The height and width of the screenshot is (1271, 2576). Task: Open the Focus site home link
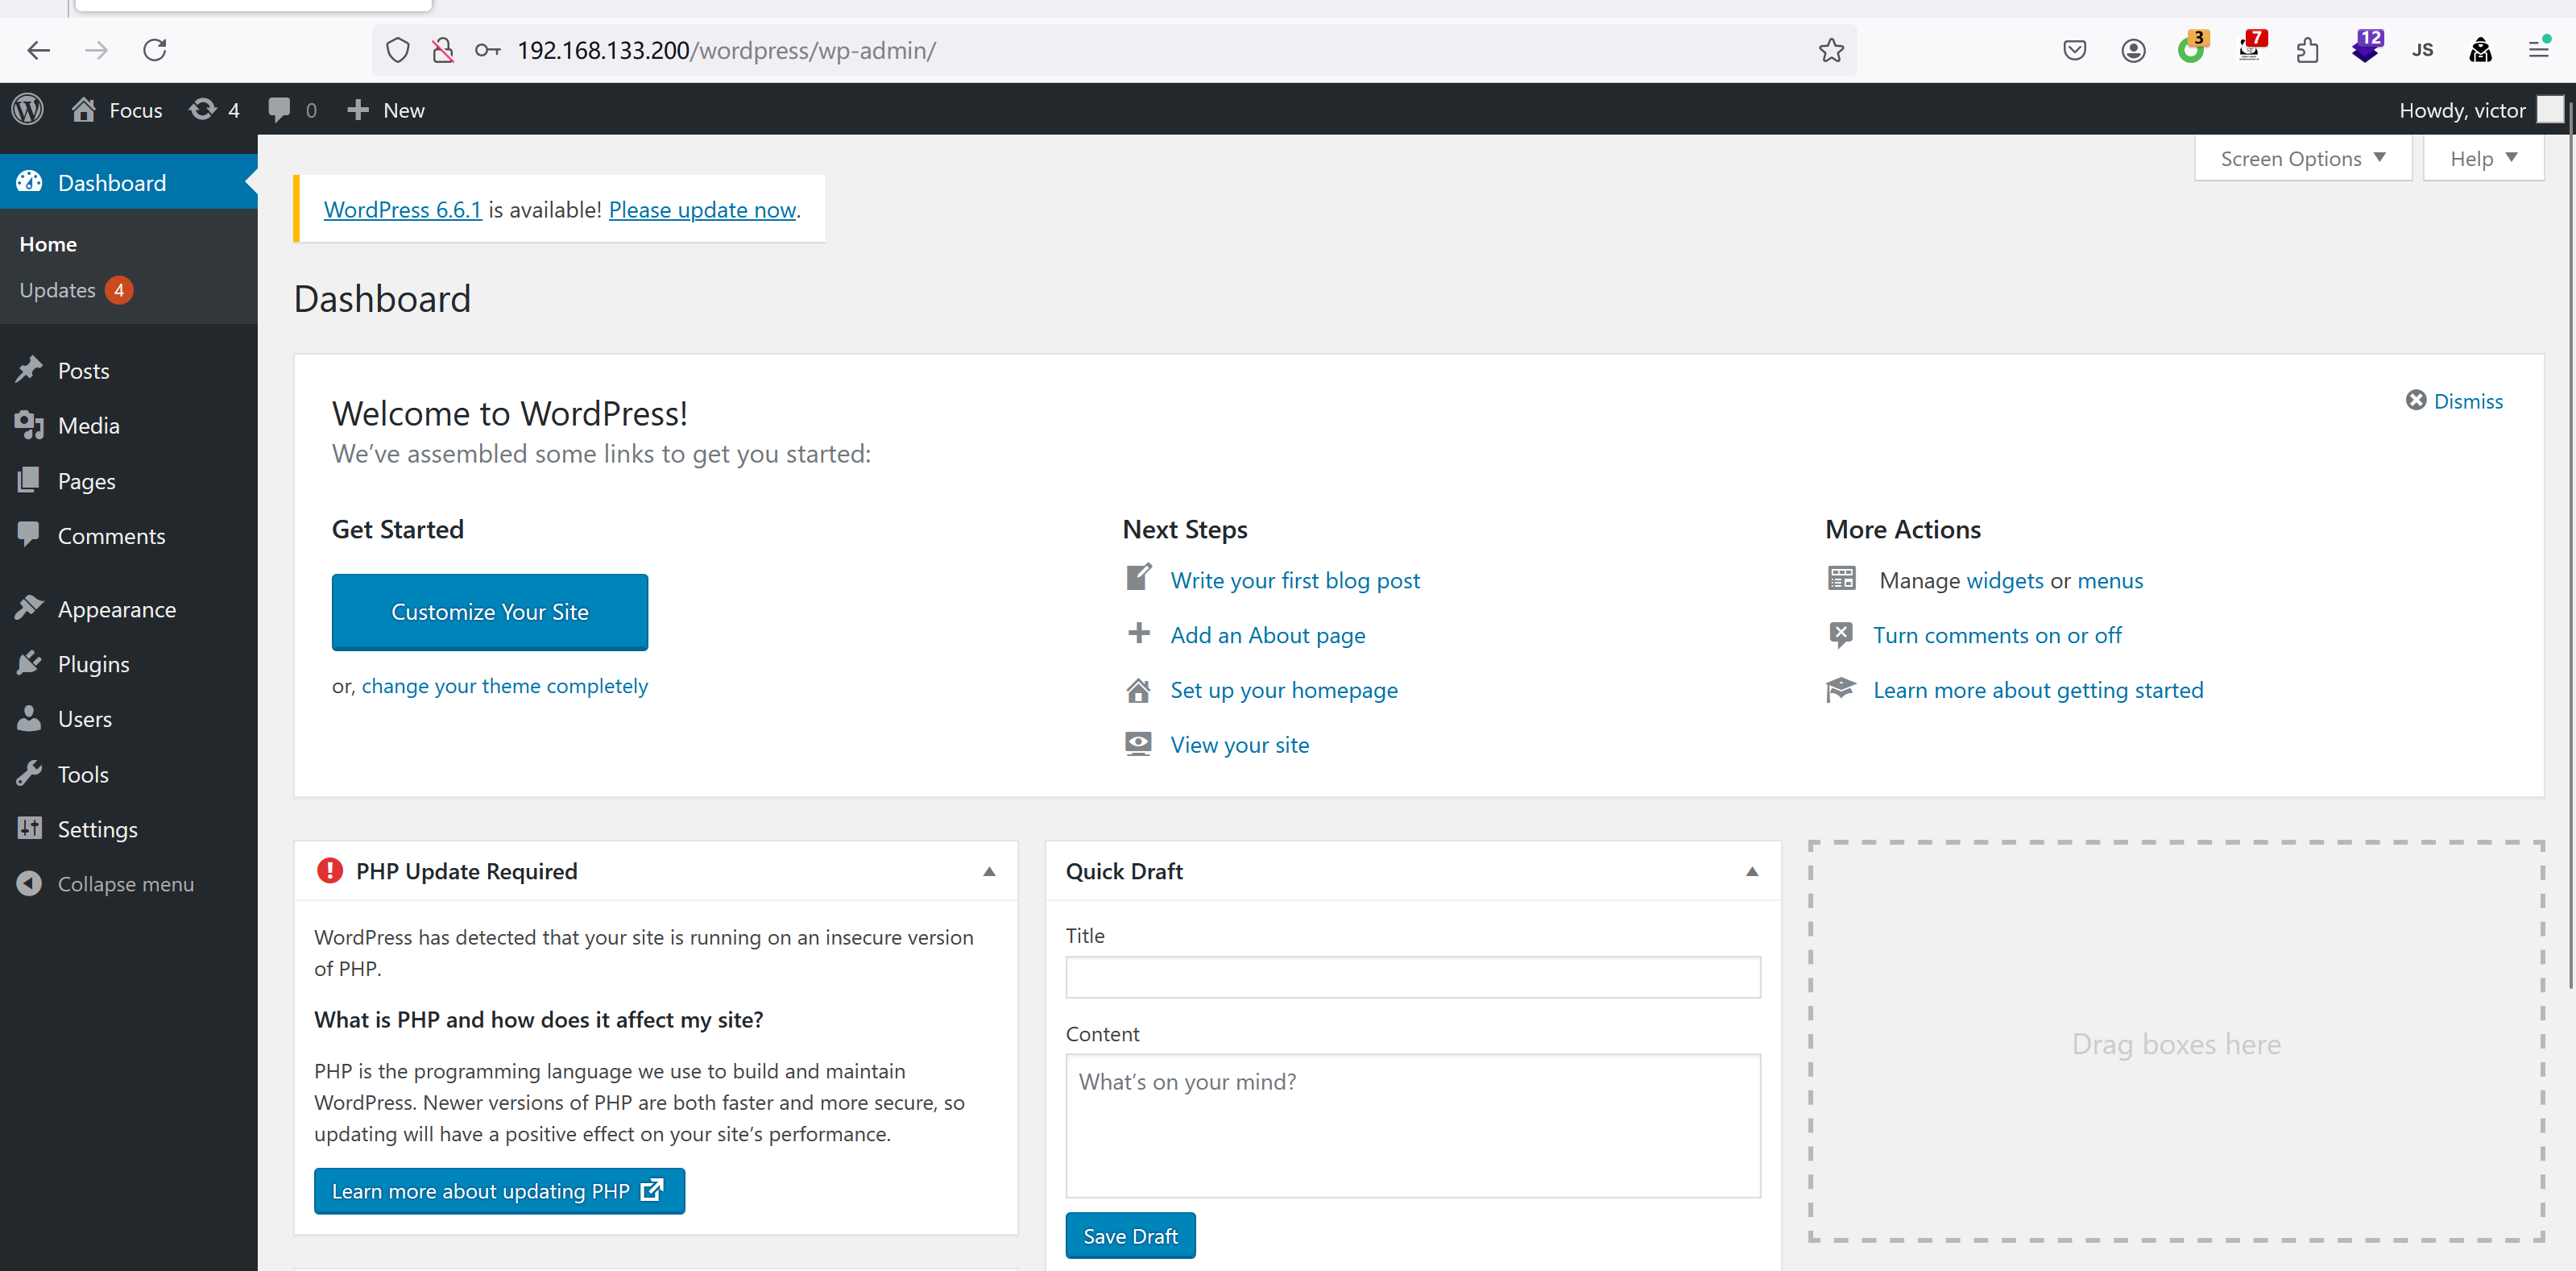pos(117,110)
